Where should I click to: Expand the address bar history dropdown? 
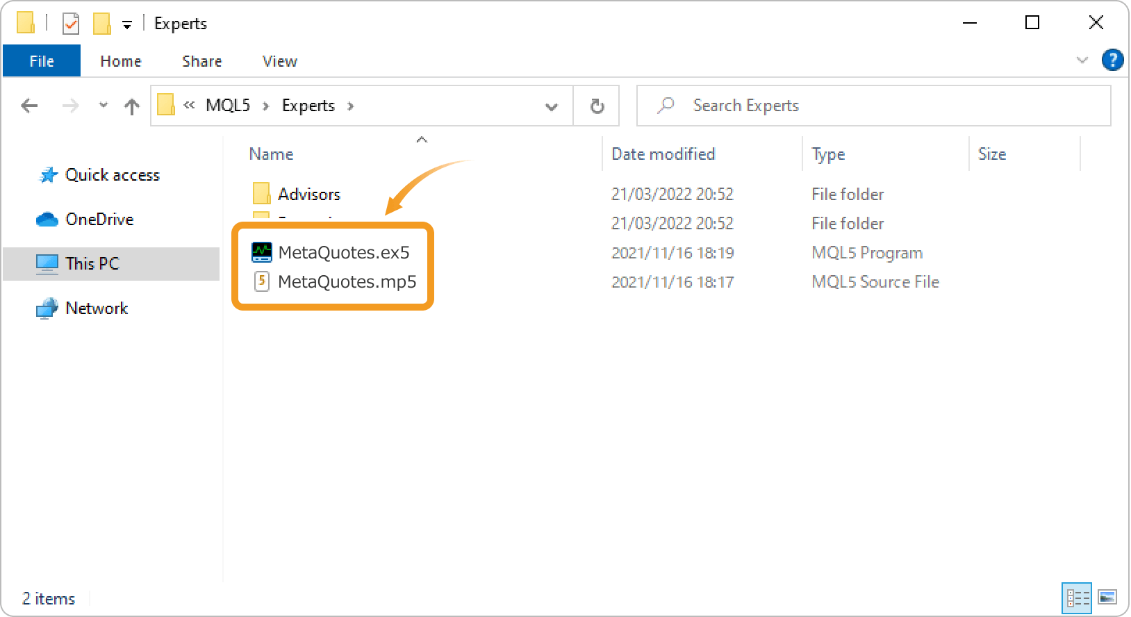pyautogui.click(x=552, y=106)
